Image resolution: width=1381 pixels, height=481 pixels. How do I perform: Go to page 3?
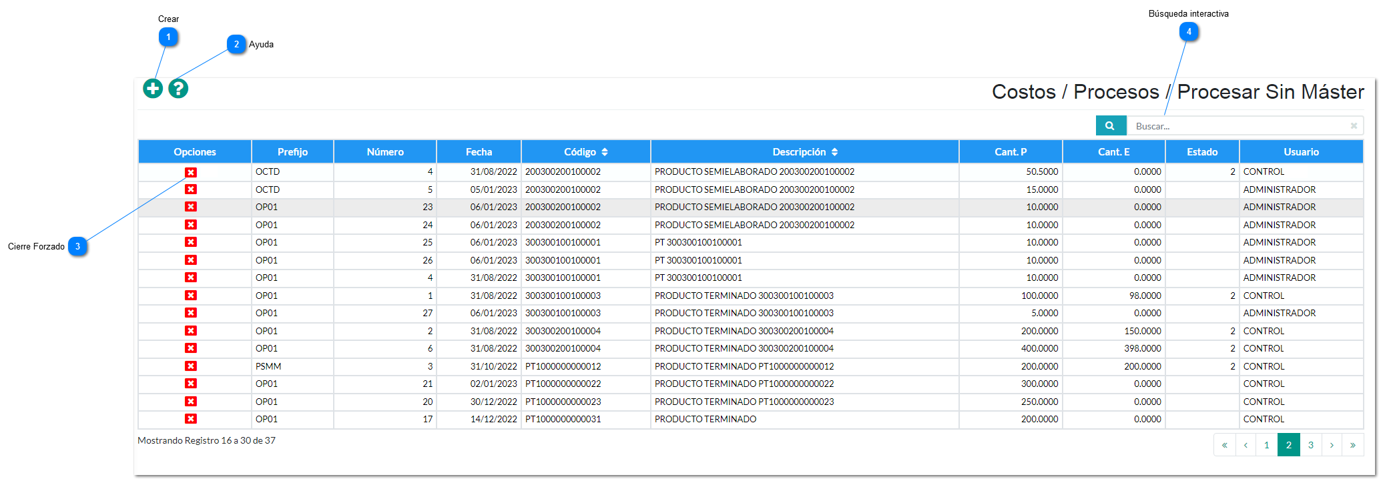pyautogui.click(x=1311, y=445)
